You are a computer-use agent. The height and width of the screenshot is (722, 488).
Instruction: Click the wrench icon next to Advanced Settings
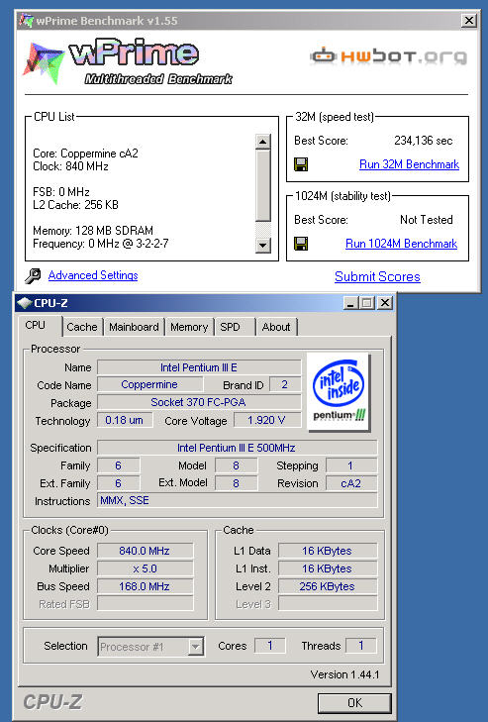[33, 275]
